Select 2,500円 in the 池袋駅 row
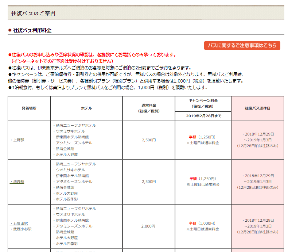Viewport: 288px width, 252px height. coord(149,182)
